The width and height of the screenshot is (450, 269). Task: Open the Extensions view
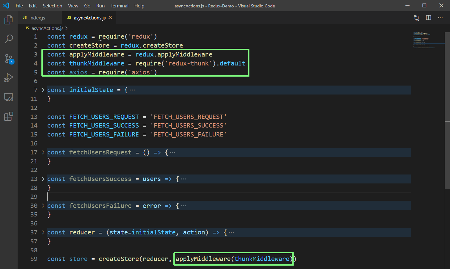9,116
